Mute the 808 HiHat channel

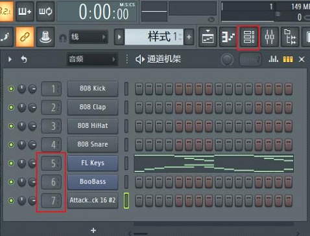(11, 126)
